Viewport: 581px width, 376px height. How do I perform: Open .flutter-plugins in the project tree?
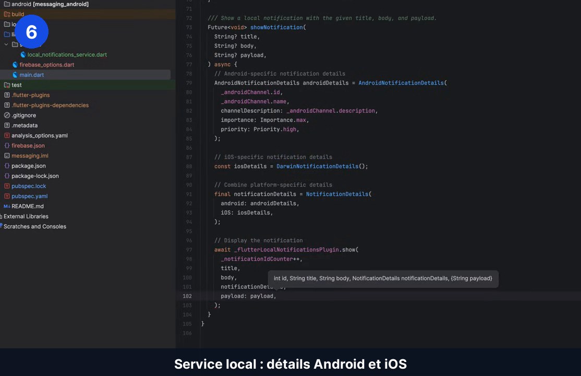pyautogui.click(x=30, y=95)
